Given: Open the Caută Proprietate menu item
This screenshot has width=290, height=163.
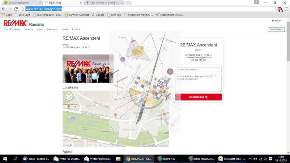Looking at the screenshot, I should pyautogui.click(x=12, y=29).
